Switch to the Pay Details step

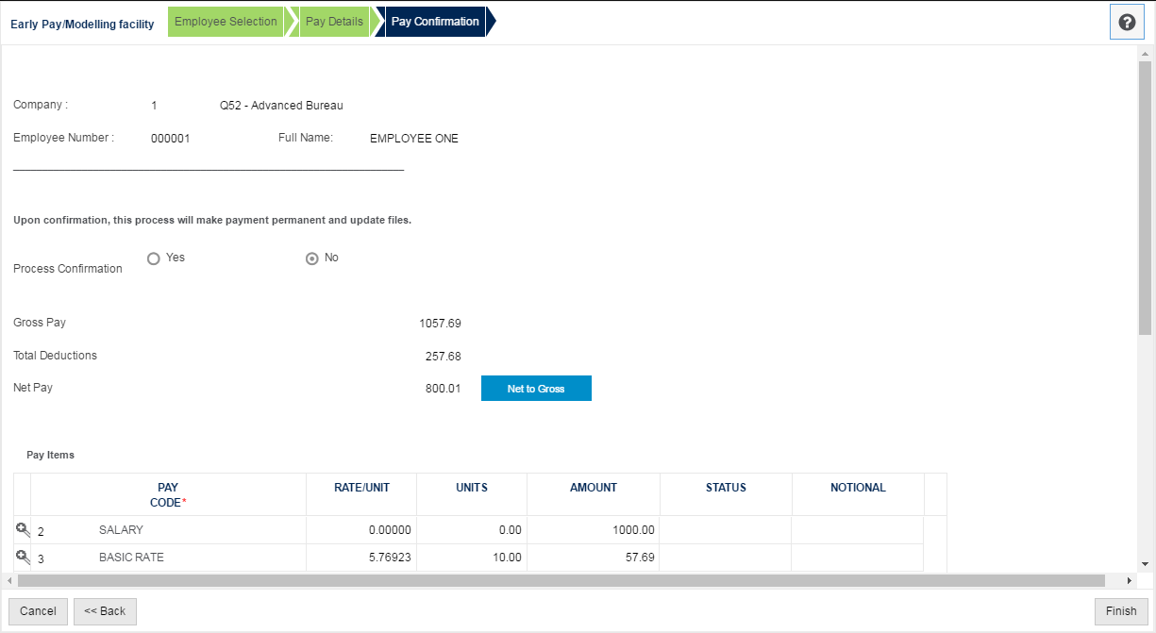coord(333,21)
